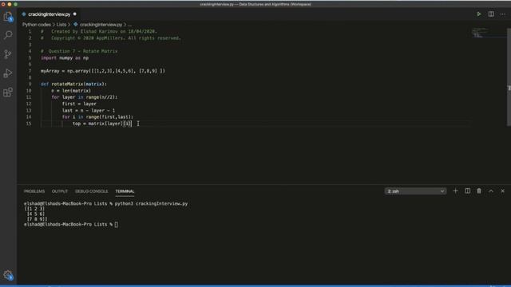This screenshot has height=287, width=511.
Task: Split the terminal pane
Action: pyautogui.click(x=467, y=191)
